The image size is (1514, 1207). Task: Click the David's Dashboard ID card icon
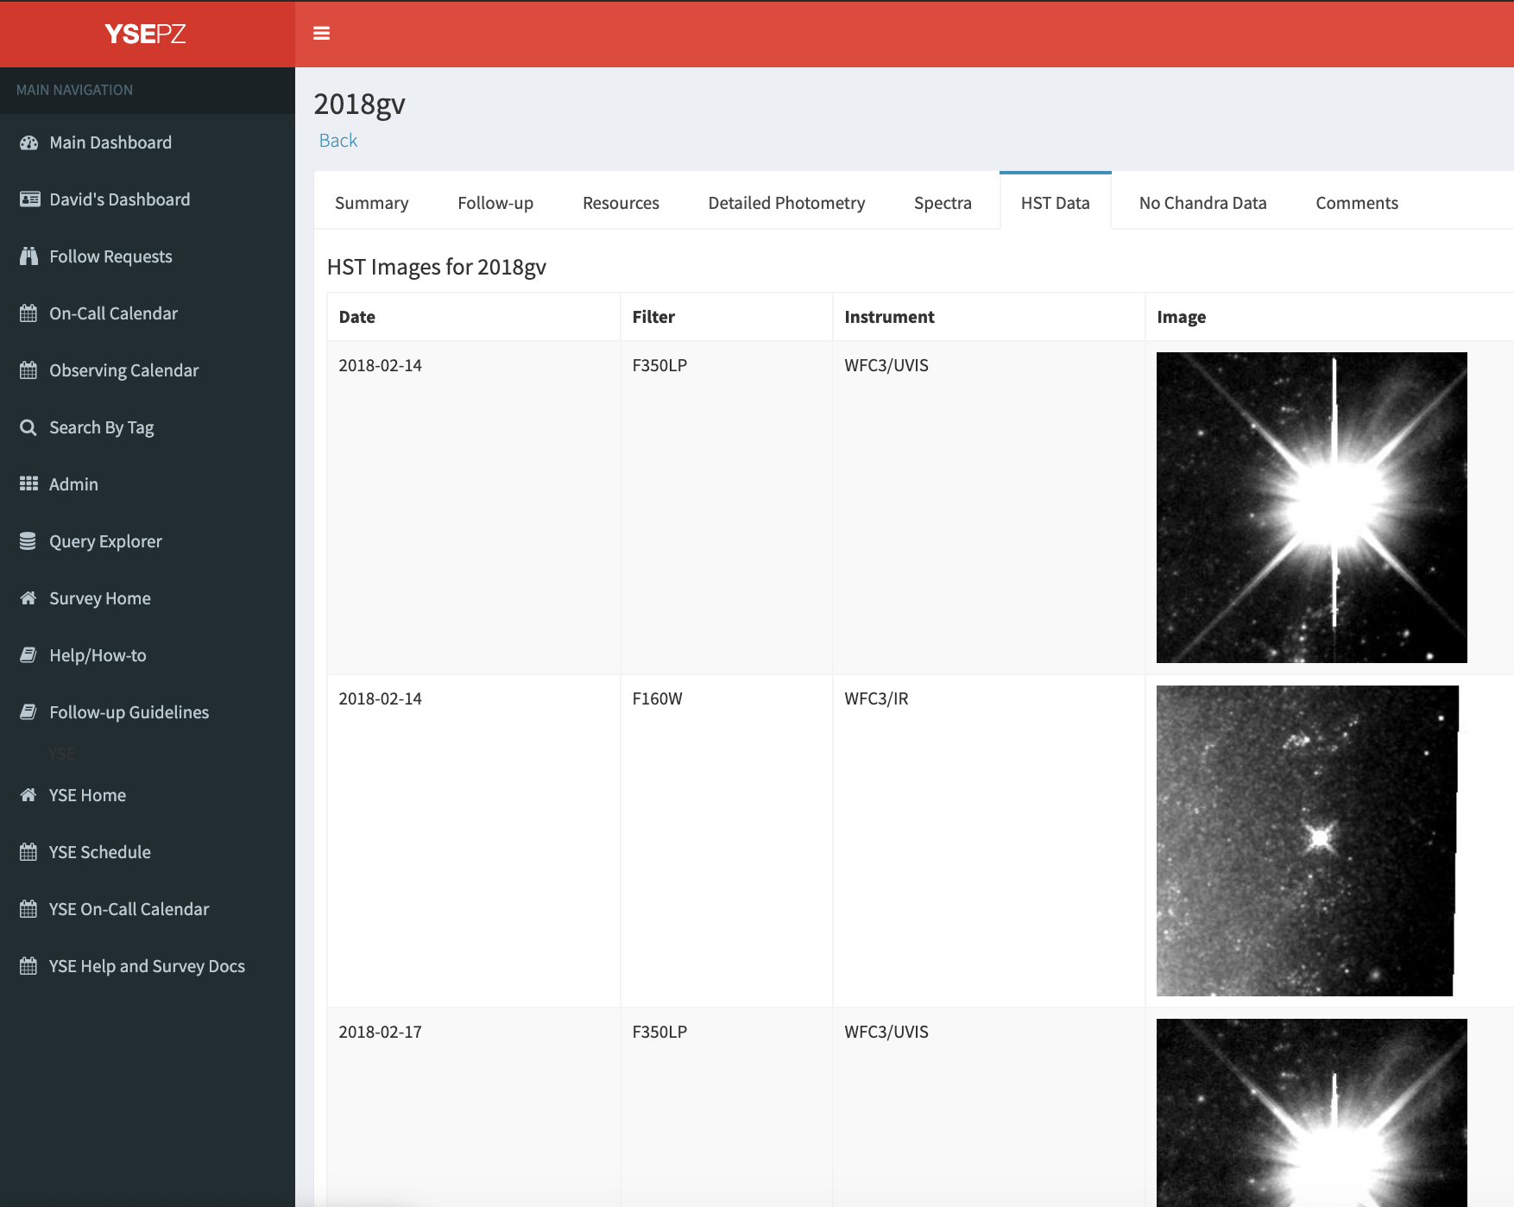(x=29, y=199)
